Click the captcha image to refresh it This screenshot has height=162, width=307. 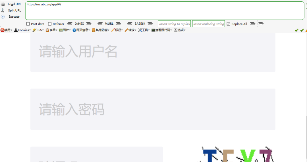point(236,154)
